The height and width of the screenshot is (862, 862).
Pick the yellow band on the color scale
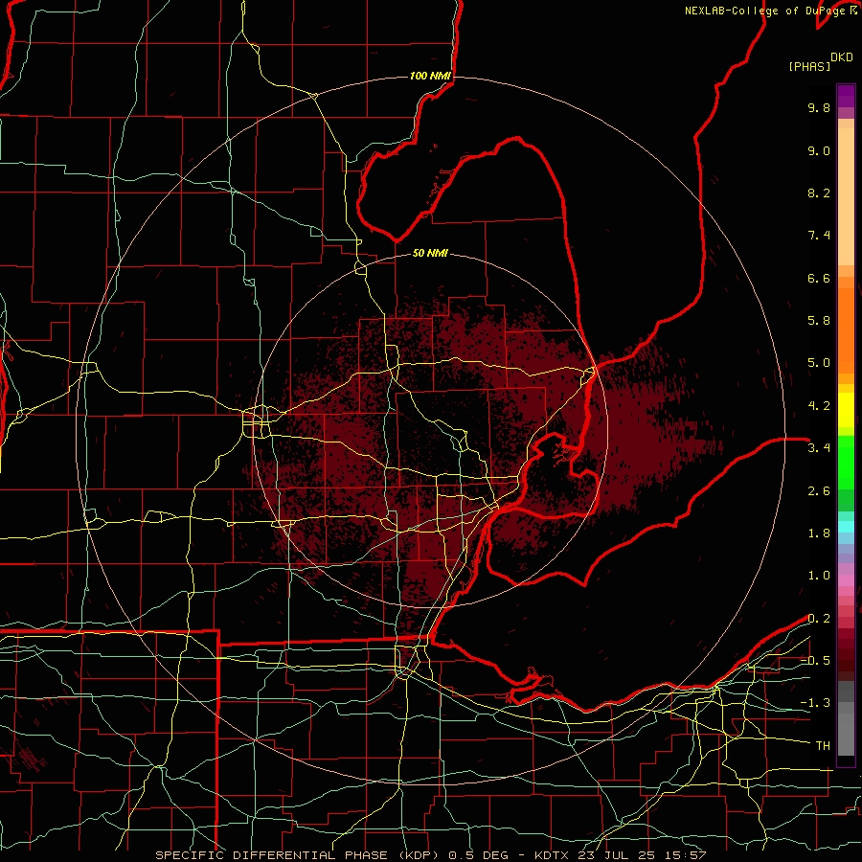[x=846, y=410]
